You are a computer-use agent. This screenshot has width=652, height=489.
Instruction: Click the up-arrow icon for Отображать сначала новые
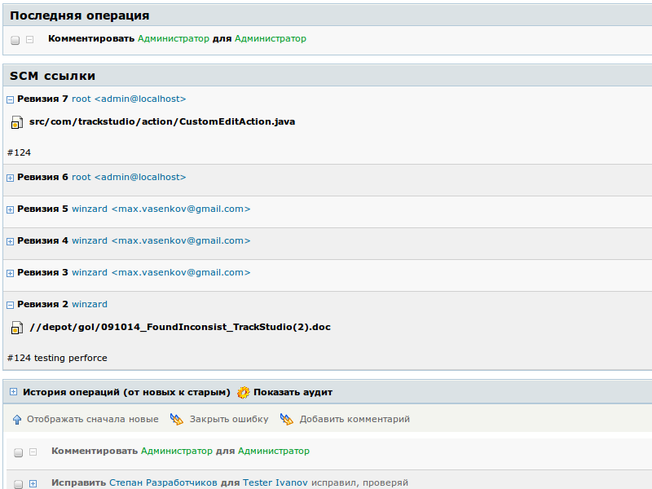pyautogui.click(x=17, y=420)
